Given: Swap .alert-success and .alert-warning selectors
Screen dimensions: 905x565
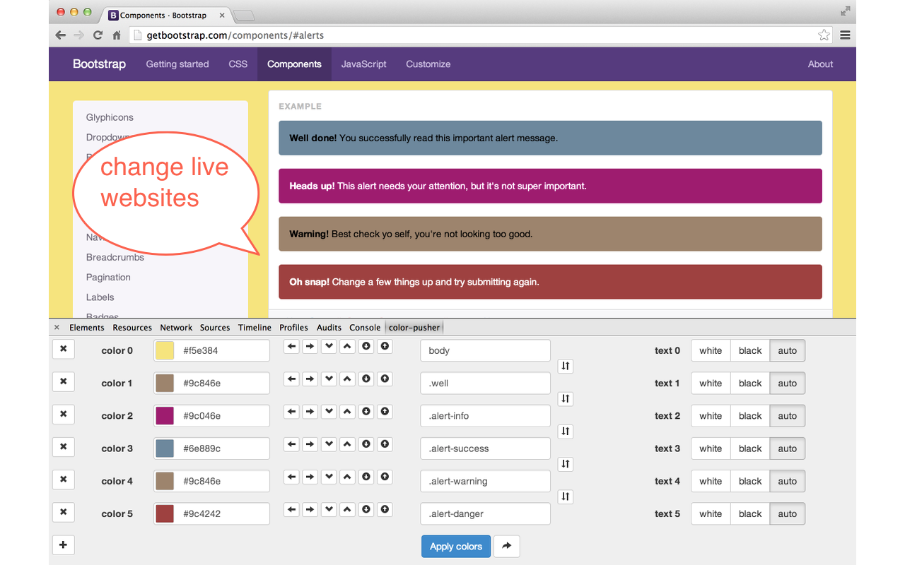Looking at the screenshot, I should pyautogui.click(x=565, y=464).
